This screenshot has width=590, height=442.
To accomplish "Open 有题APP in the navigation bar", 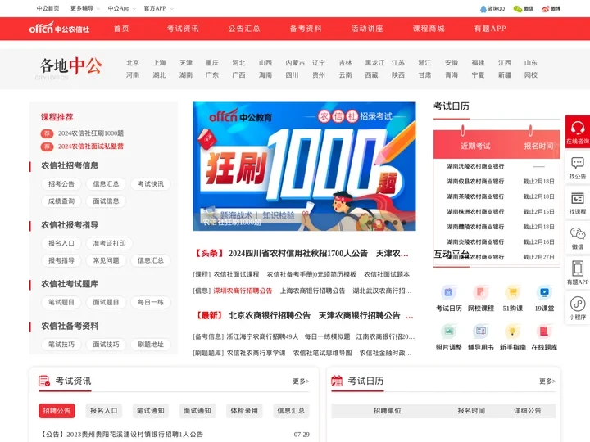I will [490, 29].
